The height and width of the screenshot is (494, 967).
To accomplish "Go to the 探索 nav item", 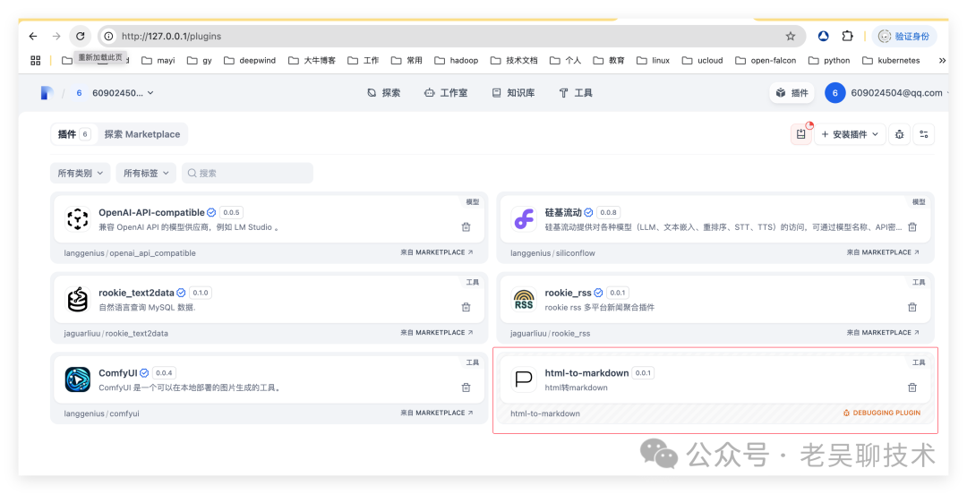I will tap(383, 93).
